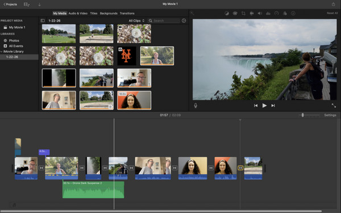The height and width of the screenshot is (213, 341).
Task: Click the media Search field
Action: pyautogui.click(x=164, y=20)
